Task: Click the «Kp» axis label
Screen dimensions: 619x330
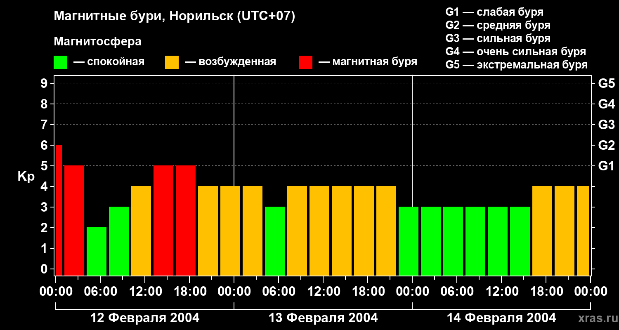Action: tap(26, 177)
